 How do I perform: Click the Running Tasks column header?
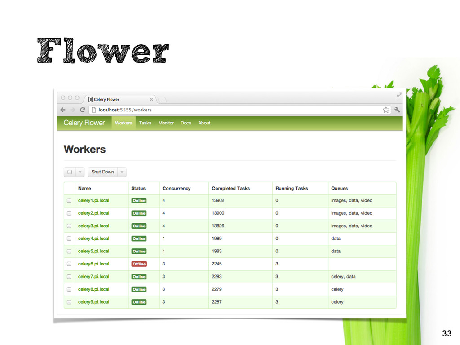tap(292, 188)
